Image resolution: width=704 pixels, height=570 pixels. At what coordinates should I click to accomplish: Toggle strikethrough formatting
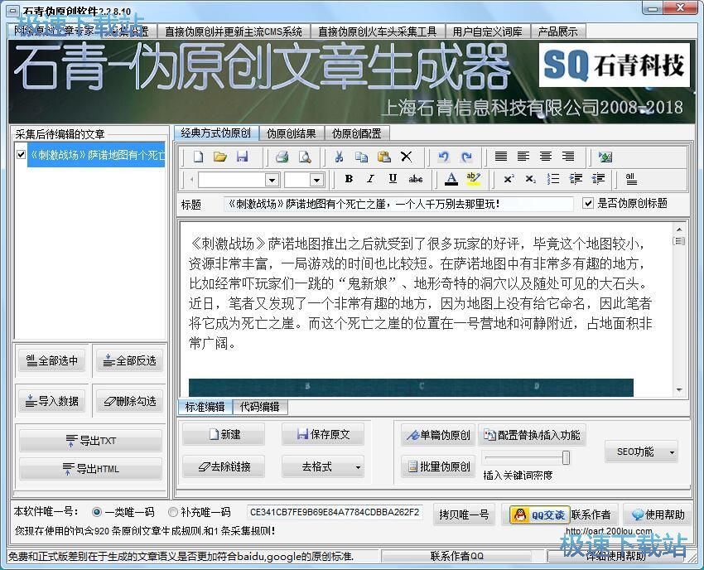(415, 179)
